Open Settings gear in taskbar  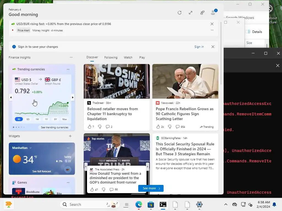point(199,204)
